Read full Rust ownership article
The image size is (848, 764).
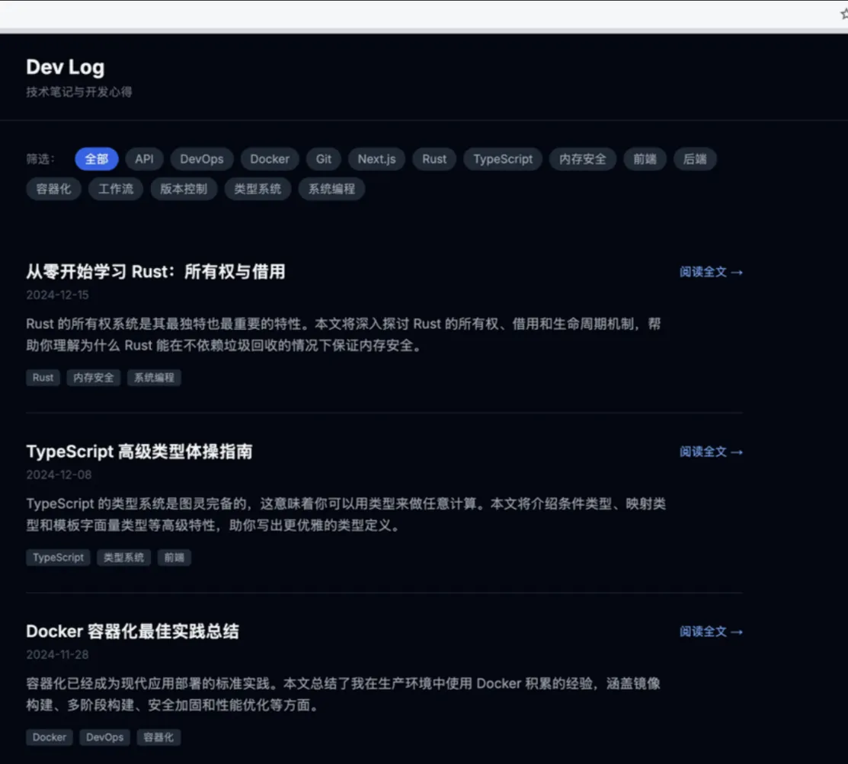click(x=711, y=272)
